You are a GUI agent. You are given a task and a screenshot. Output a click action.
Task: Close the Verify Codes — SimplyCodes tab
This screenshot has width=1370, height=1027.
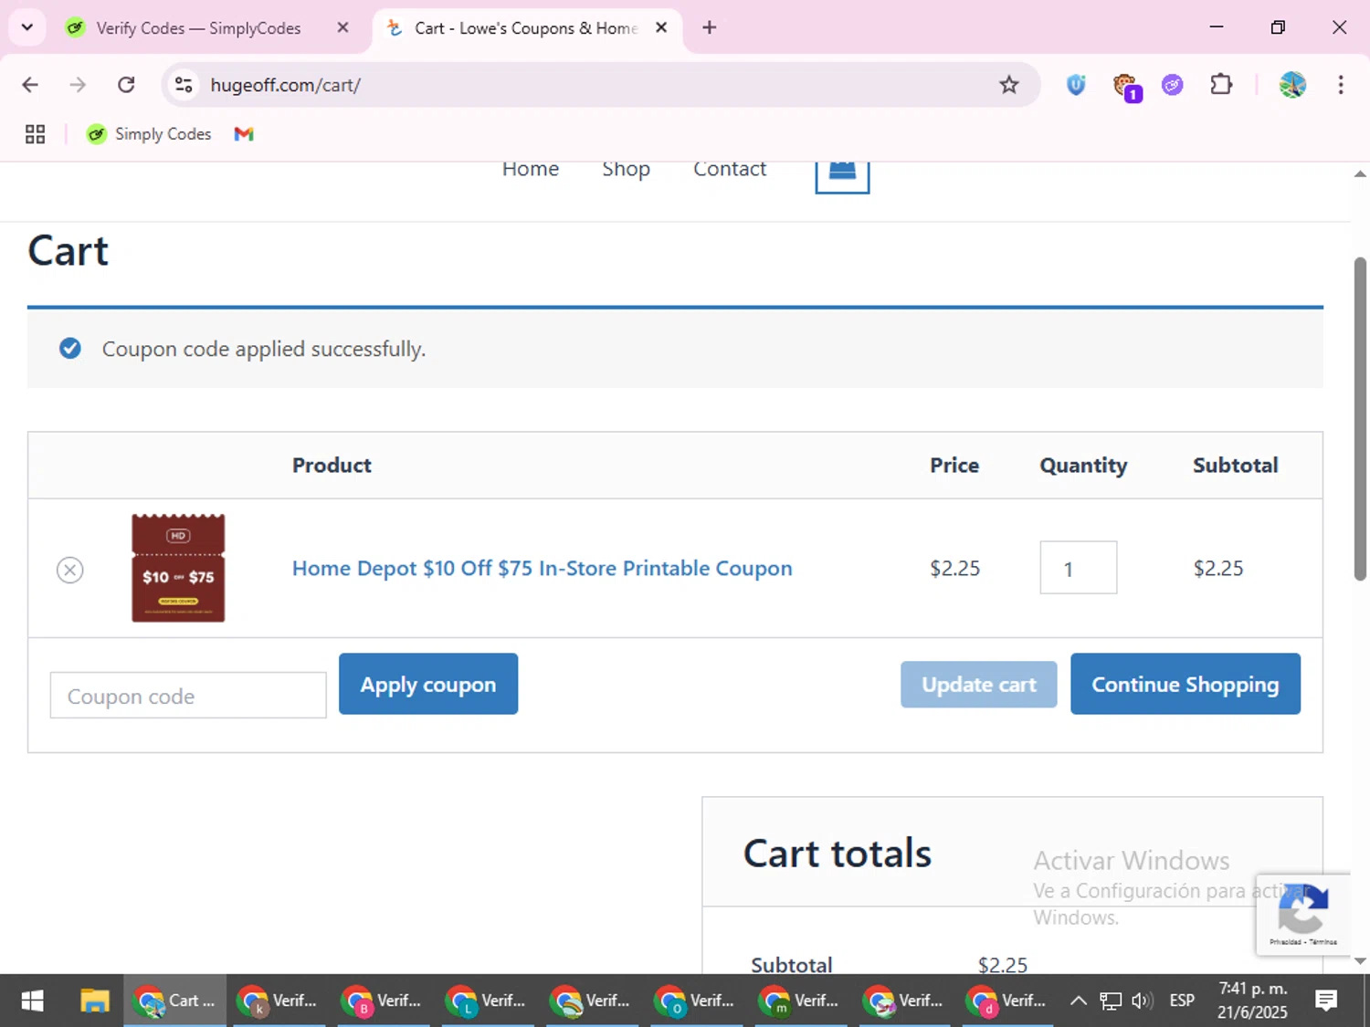tap(342, 27)
